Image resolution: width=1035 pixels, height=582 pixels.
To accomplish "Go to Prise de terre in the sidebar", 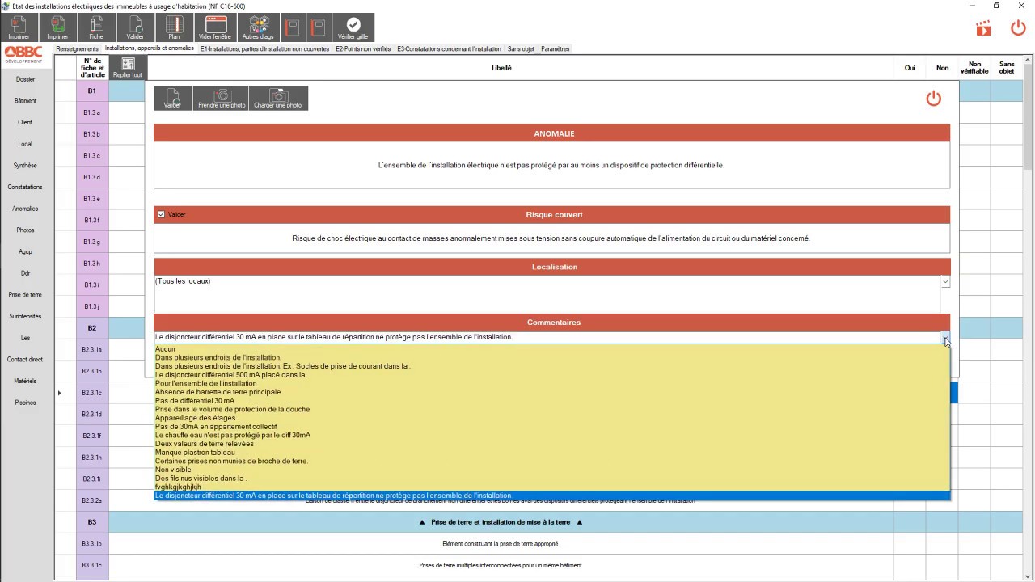I will point(25,295).
